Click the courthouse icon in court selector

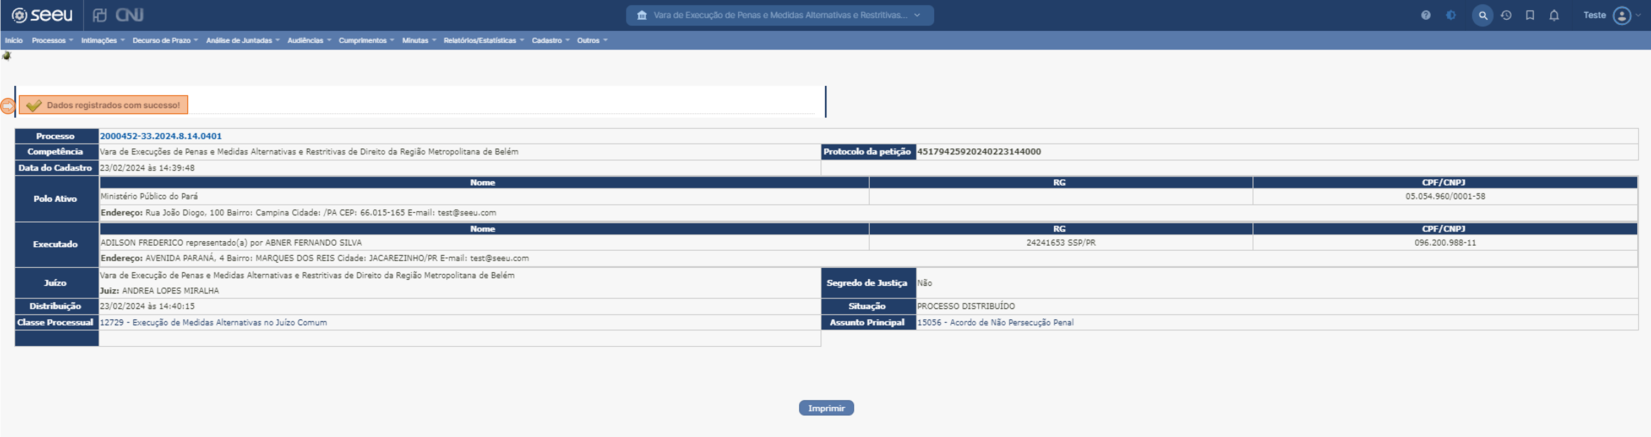[641, 15]
